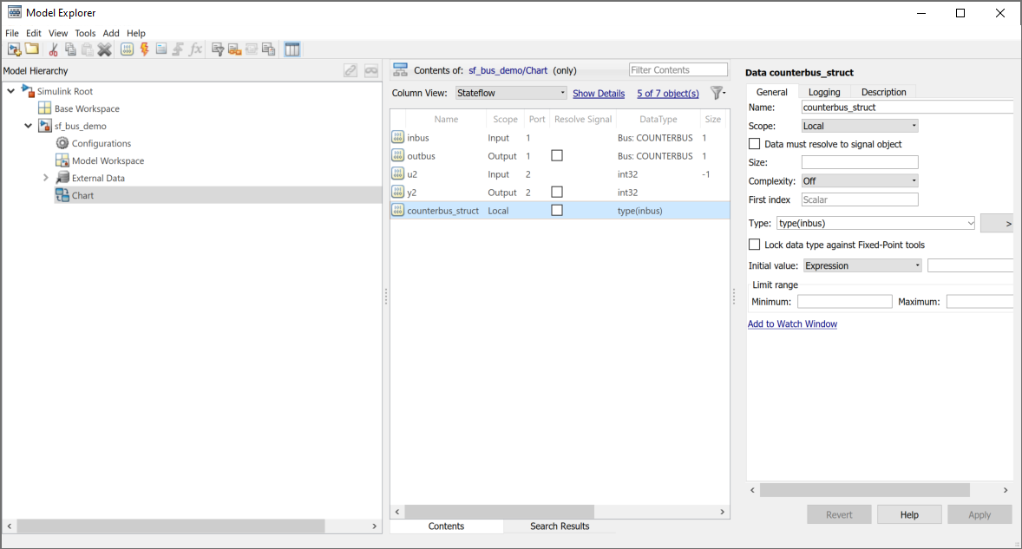Screen dimensions: 1022x549
Task: Click the Cut scissors icon in toolbar
Action: [54, 49]
